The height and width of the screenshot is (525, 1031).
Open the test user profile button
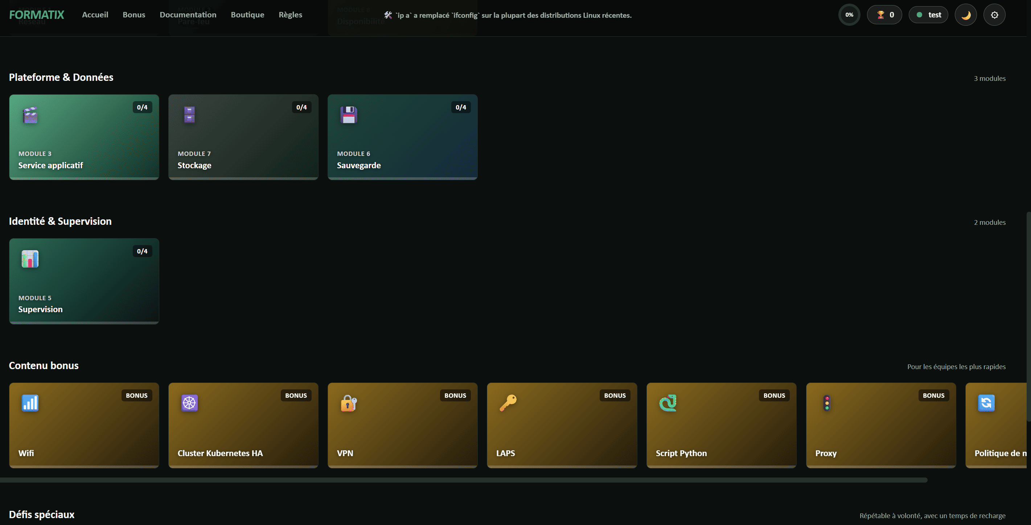pyautogui.click(x=929, y=15)
